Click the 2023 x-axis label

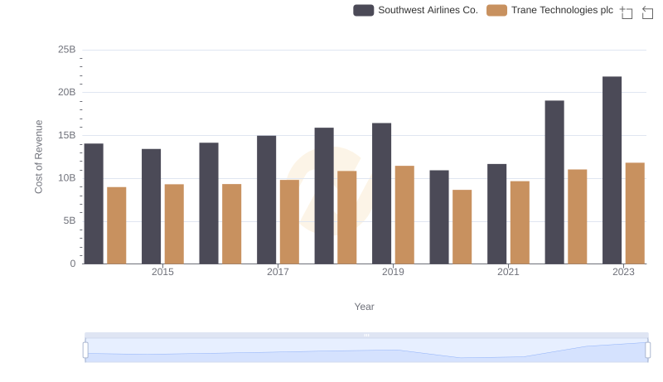[x=624, y=272]
